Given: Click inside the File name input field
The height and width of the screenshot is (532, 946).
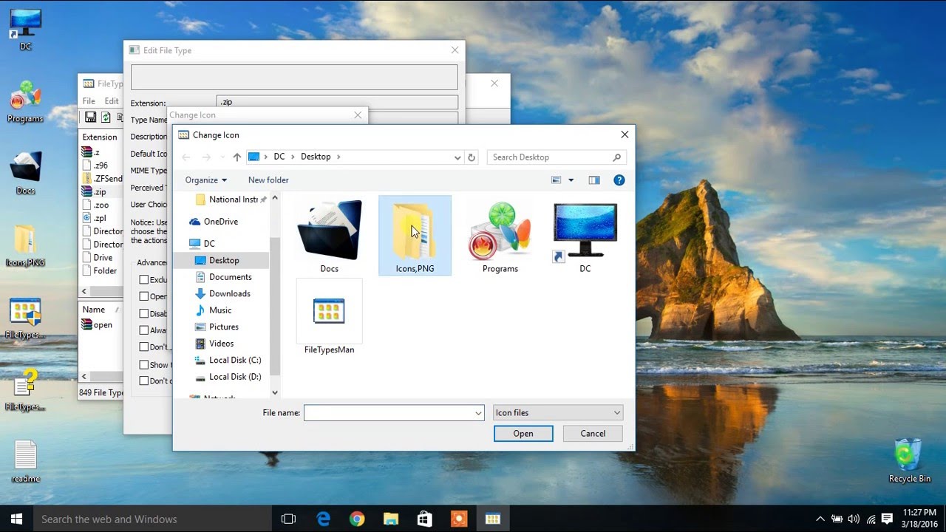Looking at the screenshot, I should (388, 412).
